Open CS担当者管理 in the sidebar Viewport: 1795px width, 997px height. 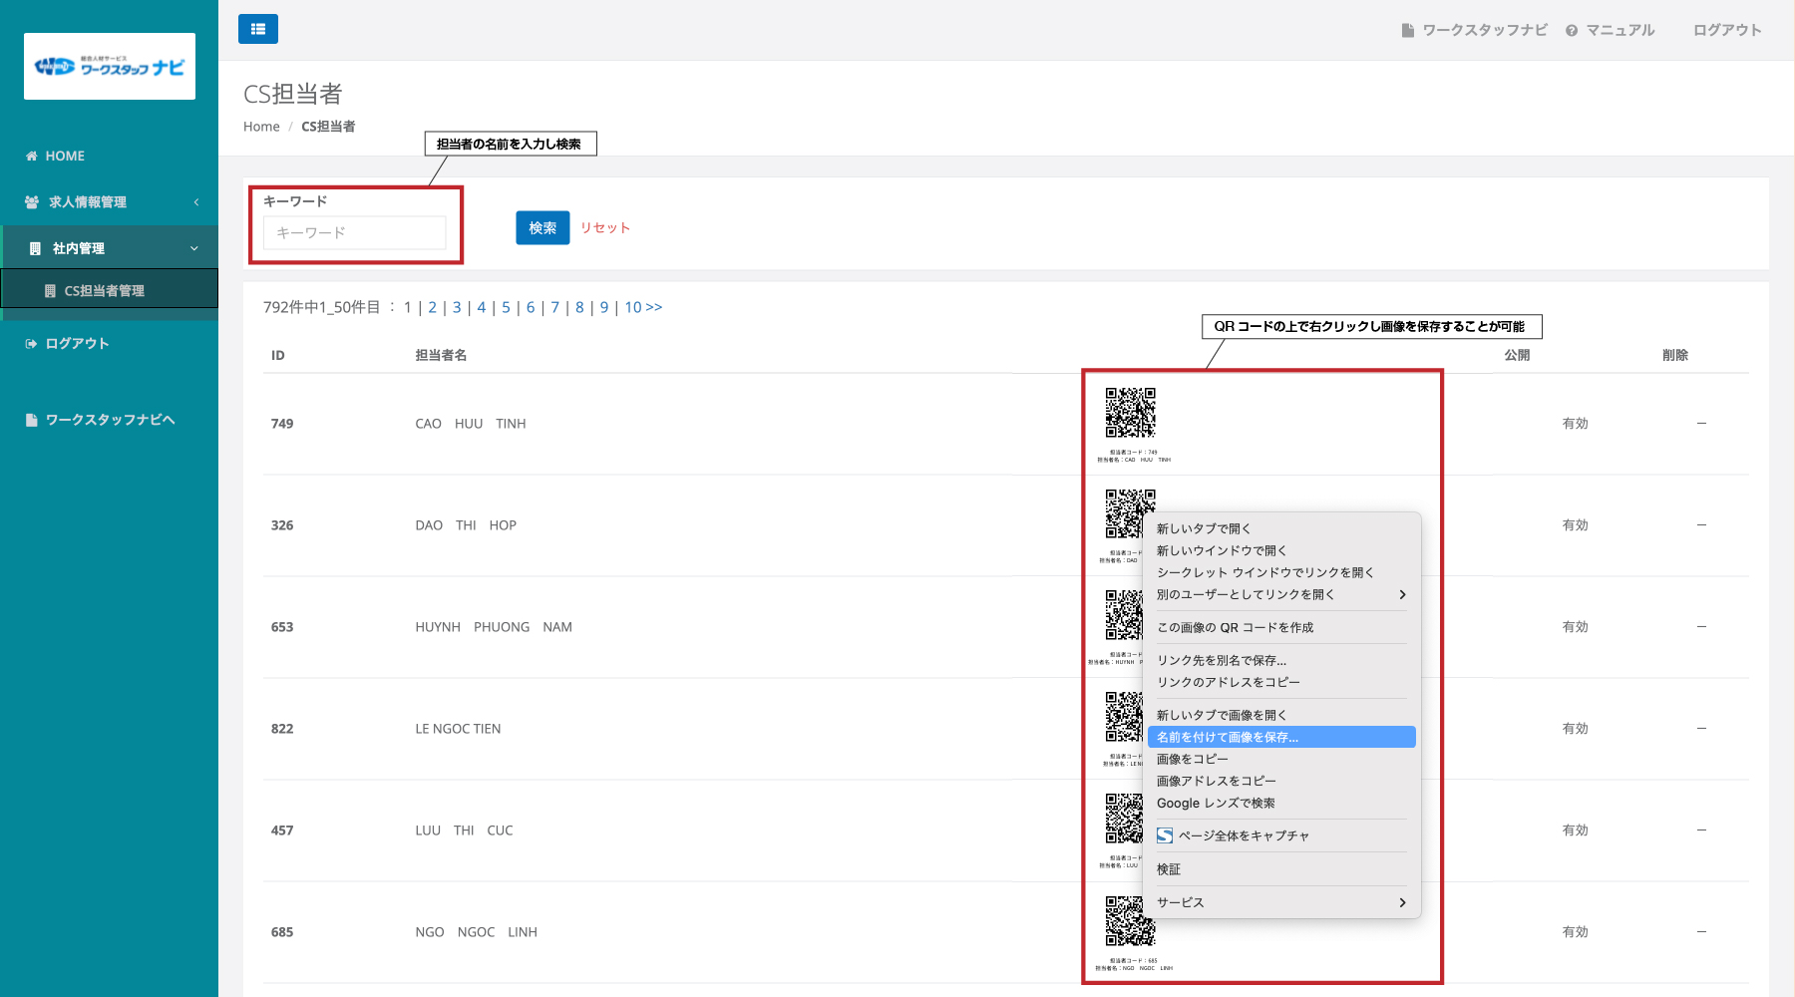tap(104, 290)
